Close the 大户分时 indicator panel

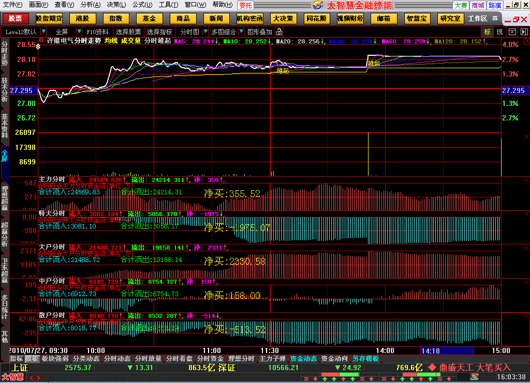tap(526, 248)
